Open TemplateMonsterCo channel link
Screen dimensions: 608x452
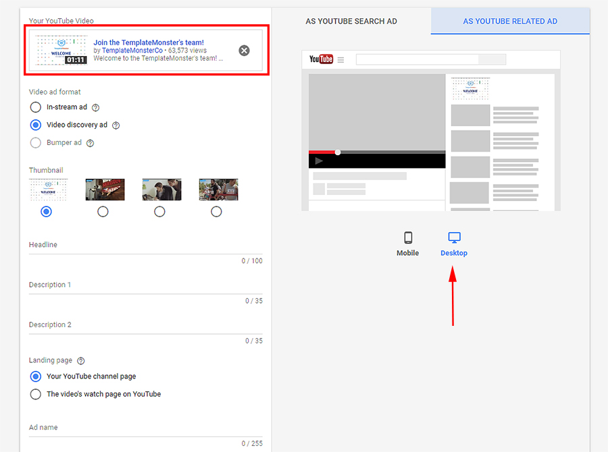click(132, 51)
